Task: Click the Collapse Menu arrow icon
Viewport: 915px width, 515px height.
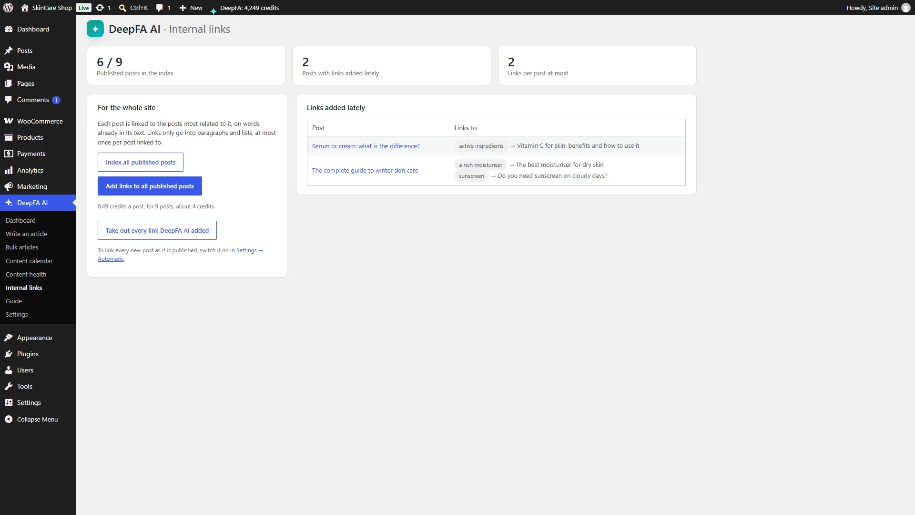Action: pyautogui.click(x=9, y=419)
